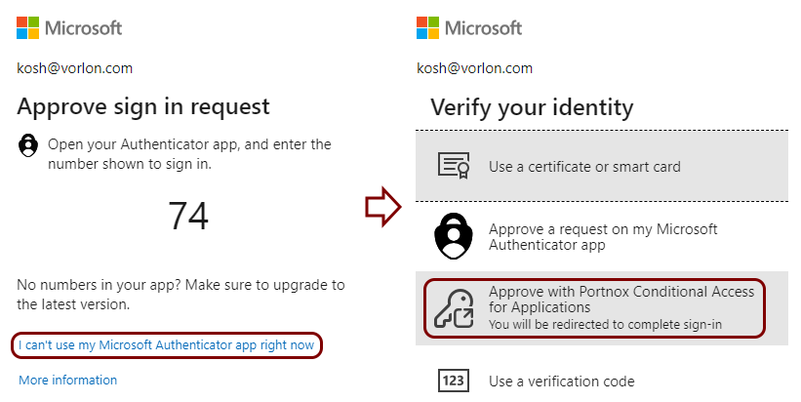Choose Approve a request on Authenticator app
The image size is (801, 402).
[602, 236]
